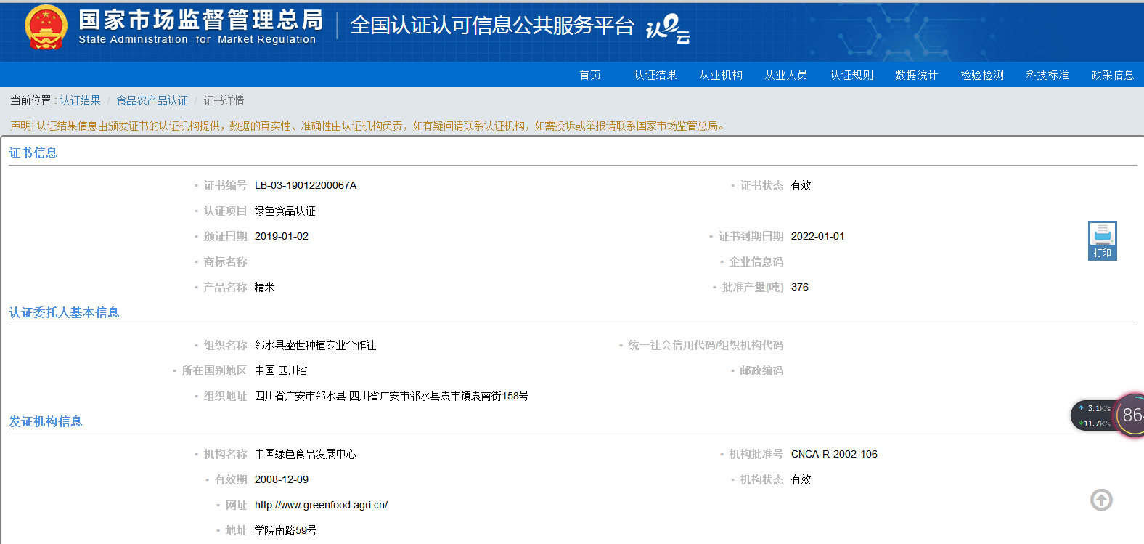The height and width of the screenshot is (544, 1144).
Task: Click the 认e云 logo icon
Action: [x=667, y=29]
